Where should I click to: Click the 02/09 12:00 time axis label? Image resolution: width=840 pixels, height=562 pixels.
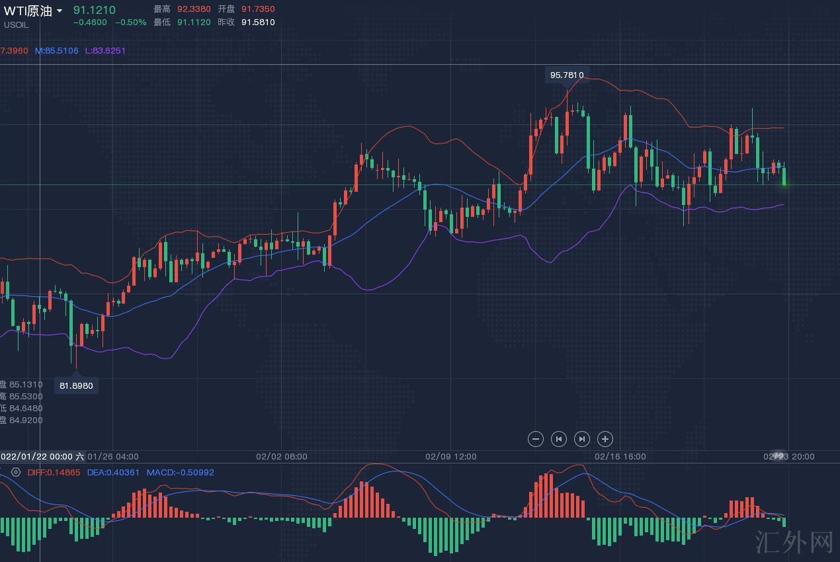point(451,456)
